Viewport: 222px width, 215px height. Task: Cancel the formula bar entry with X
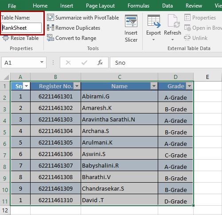click(x=68, y=63)
